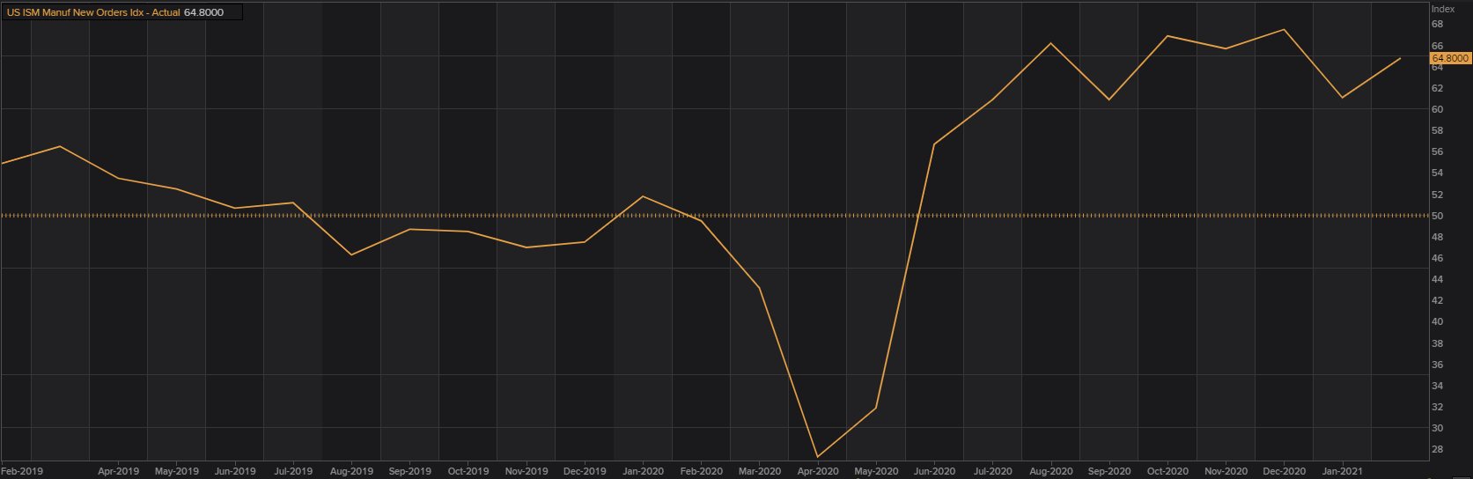Click the 56 value on the index axis
This screenshot has width=1473, height=479.
(1437, 151)
